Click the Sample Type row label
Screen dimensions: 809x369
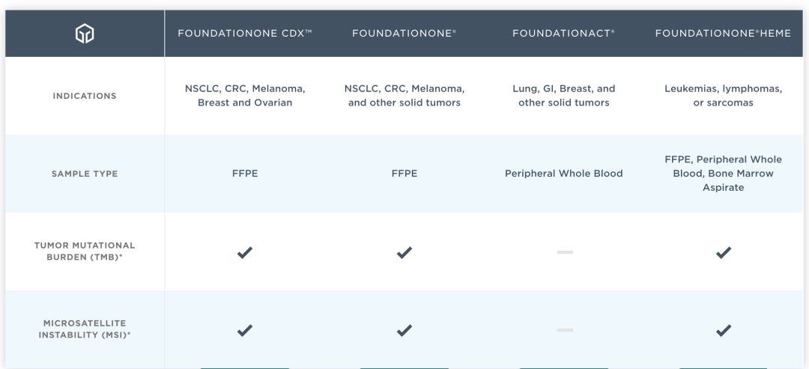[x=85, y=174]
